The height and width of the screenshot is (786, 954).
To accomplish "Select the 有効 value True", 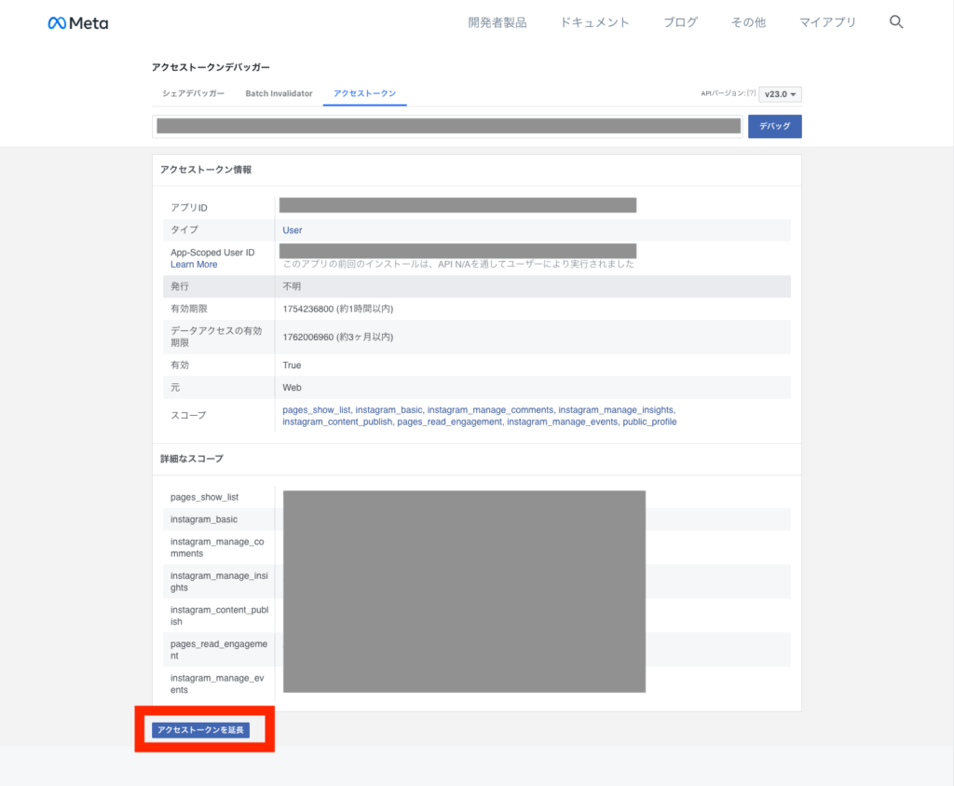I will tap(292, 365).
